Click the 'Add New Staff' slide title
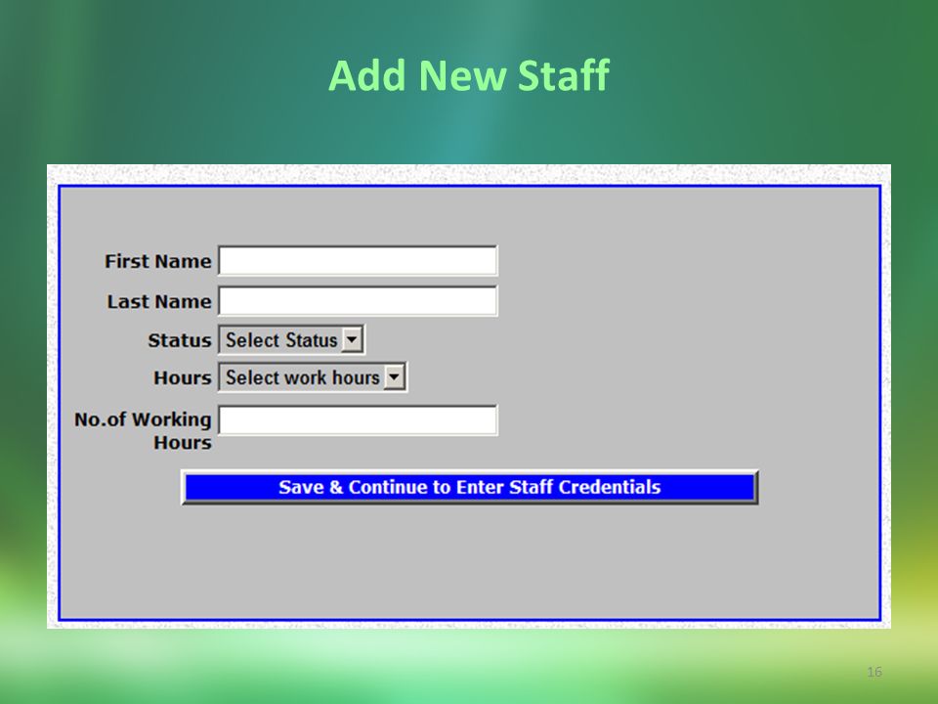Image resolution: width=938 pixels, height=704 pixels. coord(469,75)
